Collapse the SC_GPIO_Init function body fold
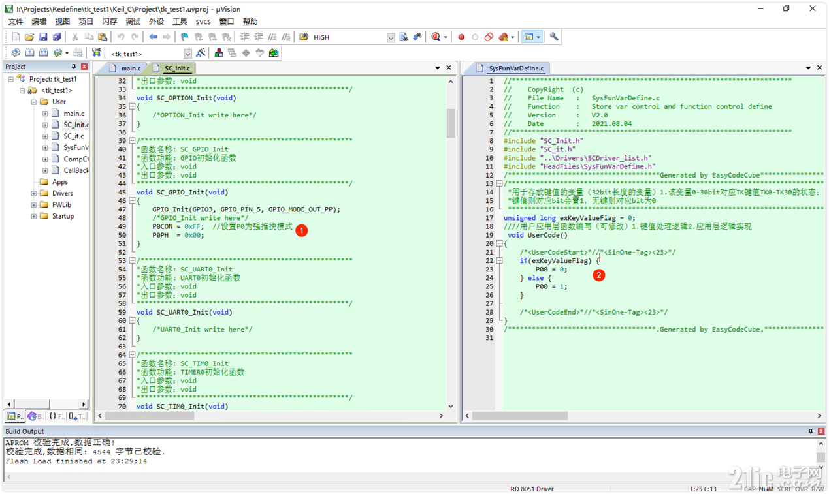 coord(132,201)
